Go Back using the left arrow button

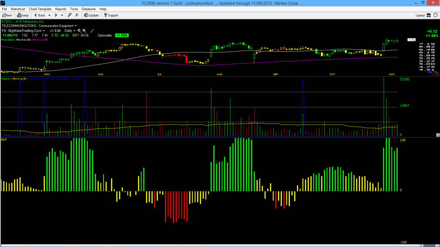click(x=40, y=15)
